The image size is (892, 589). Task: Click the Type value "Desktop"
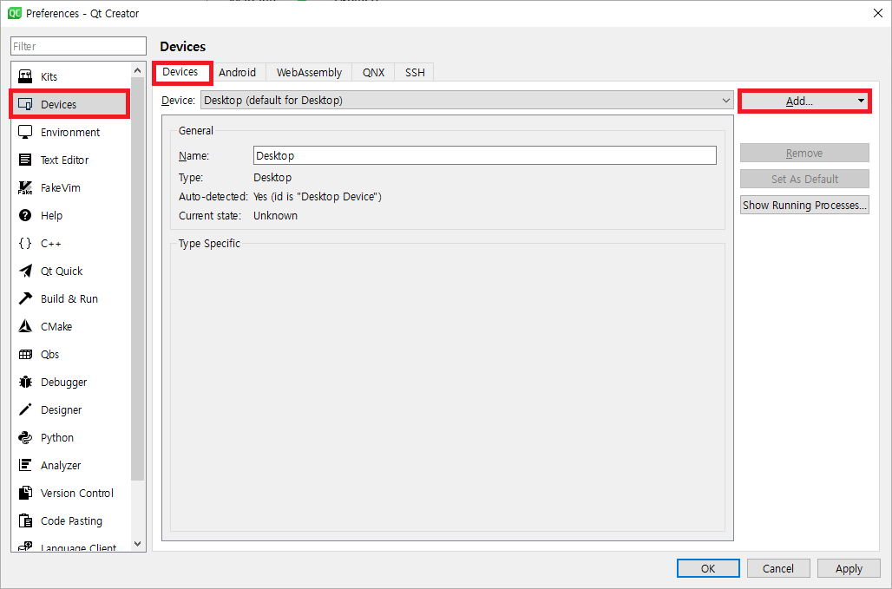click(272, 177)
